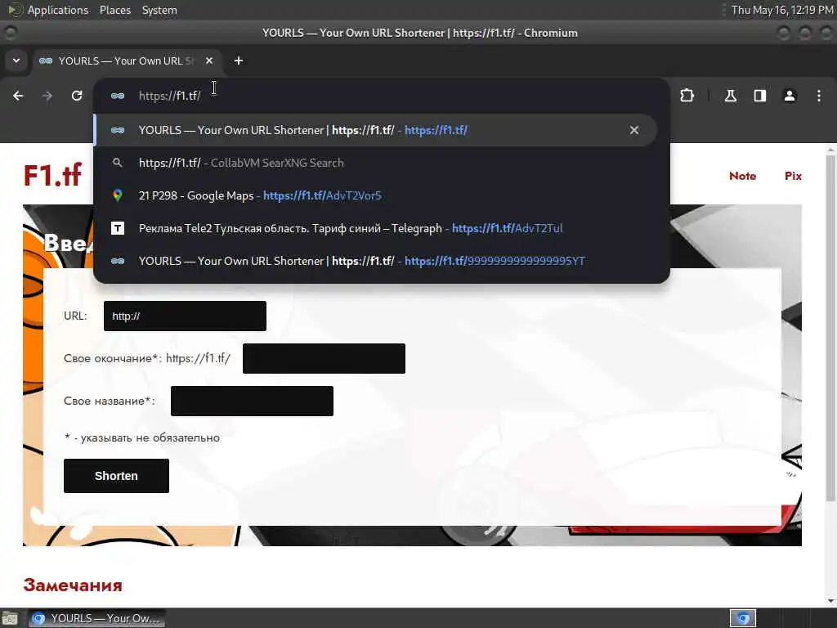Toggle the side panel icon
Viewport: 837px width, 628px height.
click(x=759, y=96)
